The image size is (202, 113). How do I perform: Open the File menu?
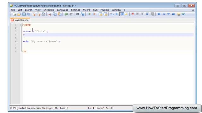(13, 10)
